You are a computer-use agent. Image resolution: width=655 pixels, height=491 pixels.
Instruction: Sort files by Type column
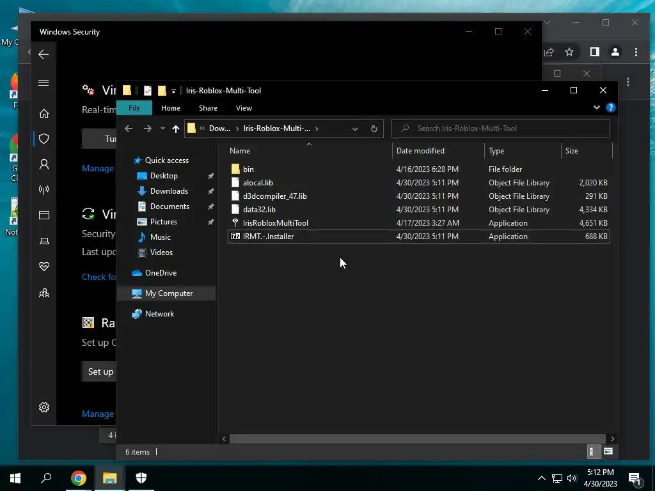(523, 151)
